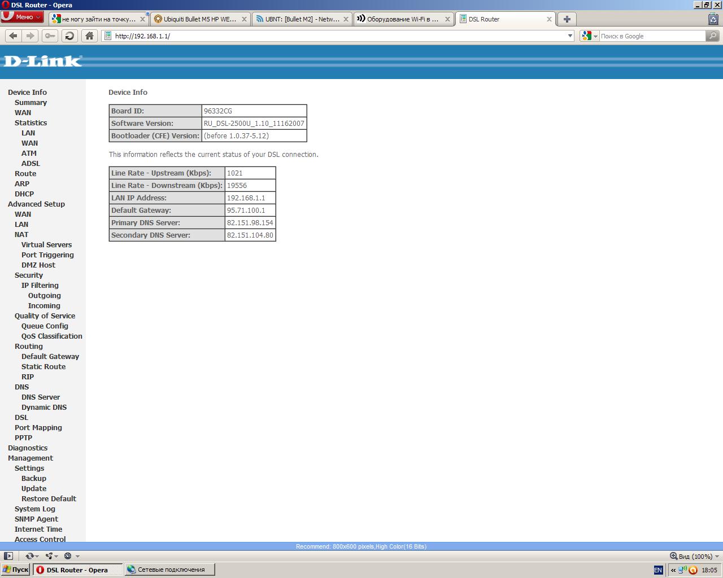Go forward with the Forward arrow button
Screen dimensions: 723x578
(x=31, y=36)
